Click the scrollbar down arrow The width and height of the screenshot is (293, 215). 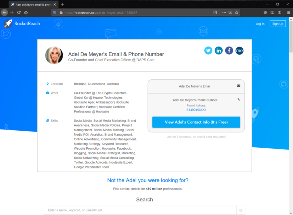[x=291, y=213]
